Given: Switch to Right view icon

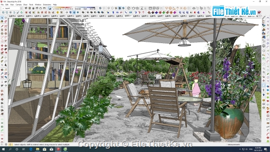Looking at the screenshot, I should (37, 8).
